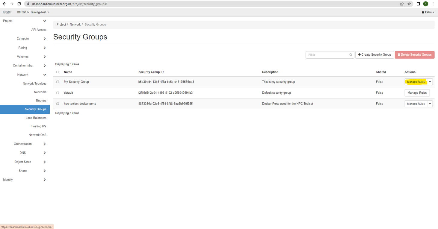Select the default security group checkbox
438x229 pixels.
pyautogui.click(x=58, y=93)
